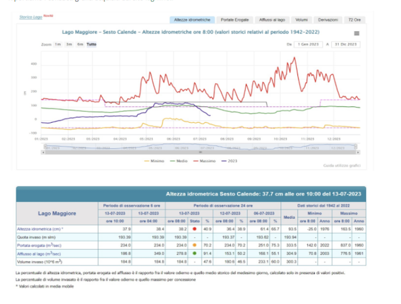401x304 pixels.
Task: Toggle the Medio series in the legend
Action: coord(179,161)
